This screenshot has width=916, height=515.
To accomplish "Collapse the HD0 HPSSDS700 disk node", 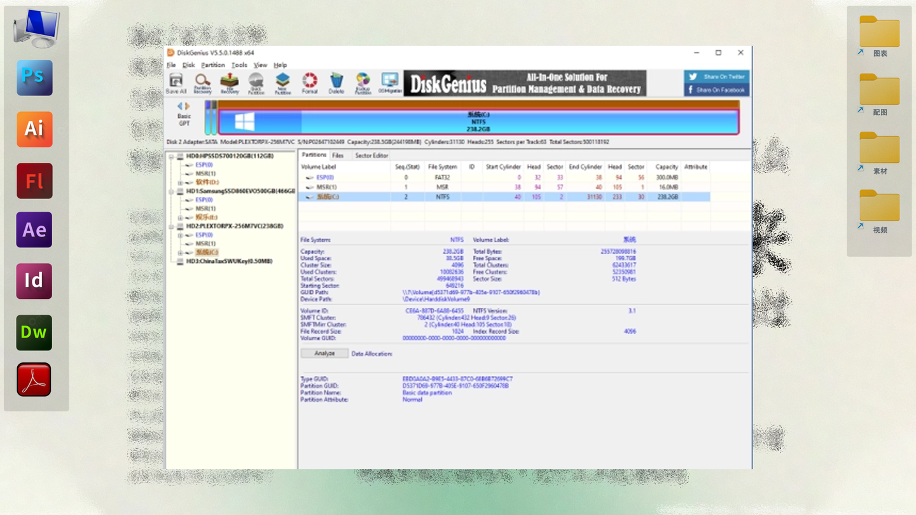I will click(172, 156).
